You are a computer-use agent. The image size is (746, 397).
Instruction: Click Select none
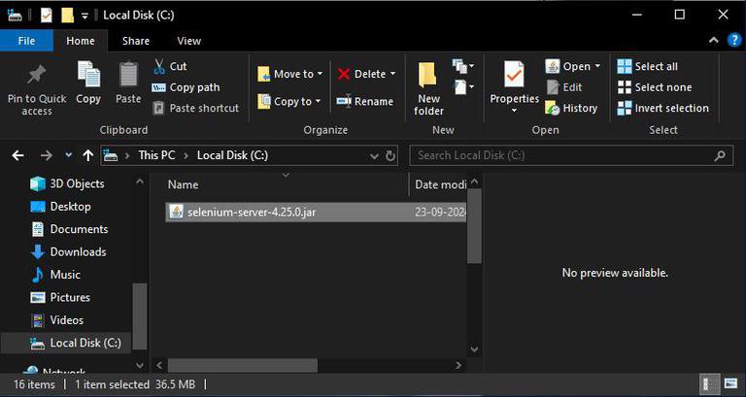click(655, 87)
